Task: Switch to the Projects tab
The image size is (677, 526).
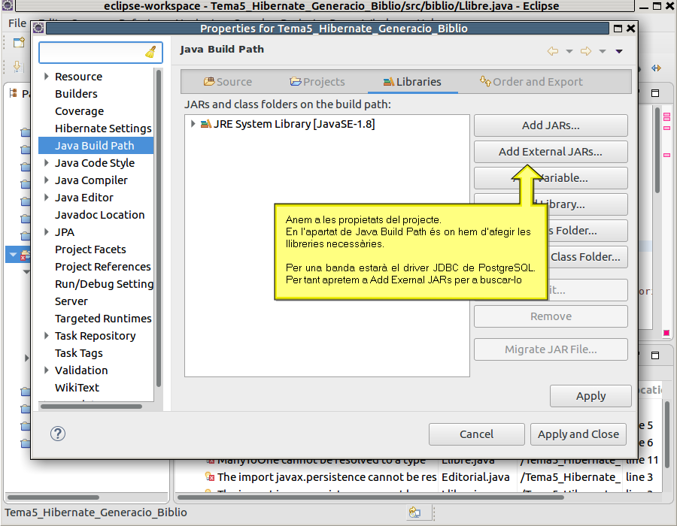Action: (317, 81)
